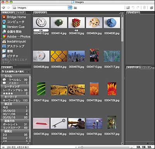Image resolution: width=155 pixels, height=149 pixels.
Task: Select the フィルタ tab
Action: pyautogui.click(x=7, y=67)
